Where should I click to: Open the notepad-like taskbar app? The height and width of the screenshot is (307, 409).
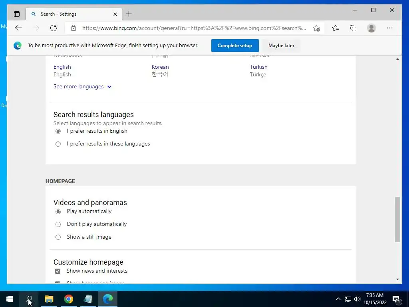point(88,299)
